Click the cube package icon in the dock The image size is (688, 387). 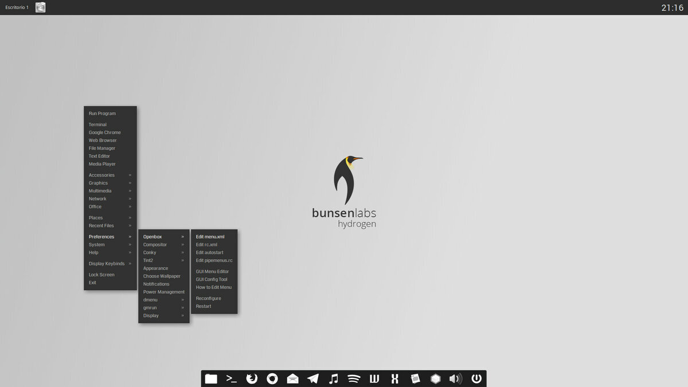point(435,378)
